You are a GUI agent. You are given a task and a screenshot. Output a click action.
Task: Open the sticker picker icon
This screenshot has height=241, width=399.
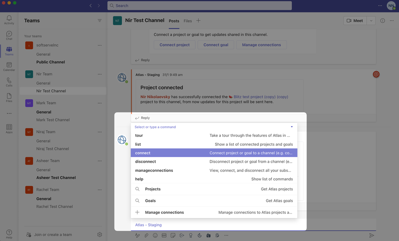pos(173,235)
